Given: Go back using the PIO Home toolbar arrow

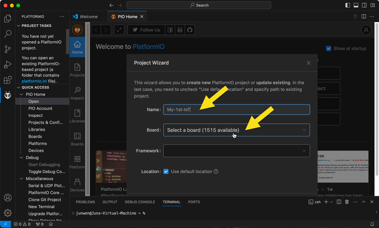Looking at the screenshot, I should click(96, 30).
